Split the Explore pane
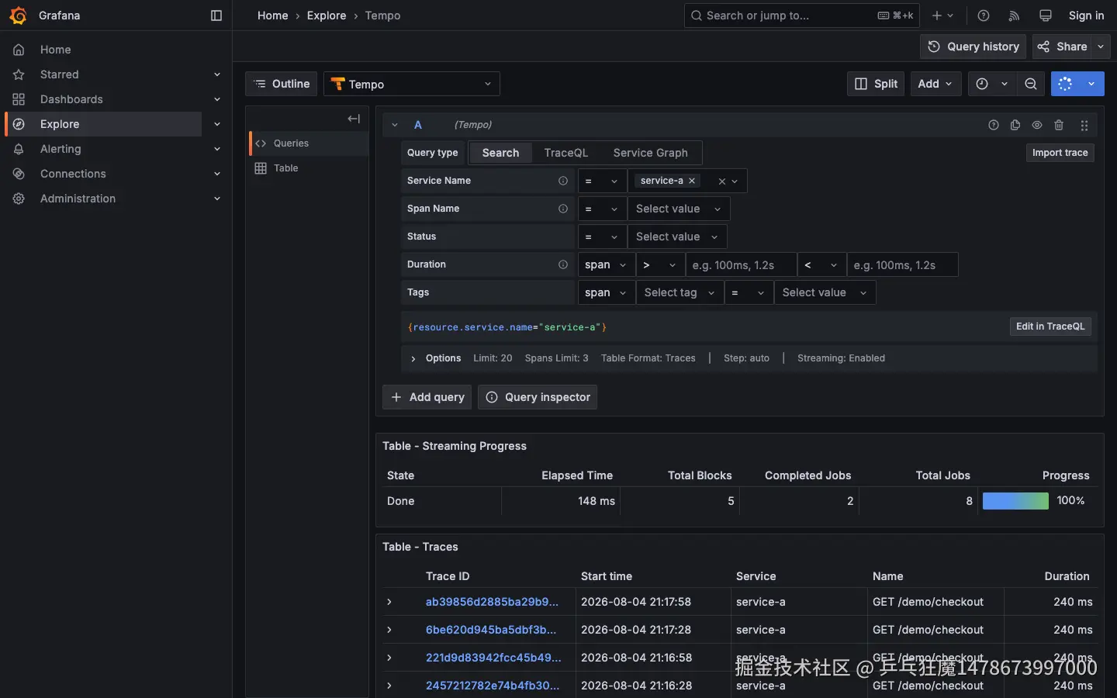 (876, 84)
